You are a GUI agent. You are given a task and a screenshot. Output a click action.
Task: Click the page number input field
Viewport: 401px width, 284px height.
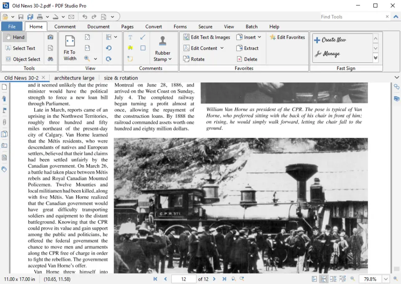pyautogui.click(x=183, y=279)
